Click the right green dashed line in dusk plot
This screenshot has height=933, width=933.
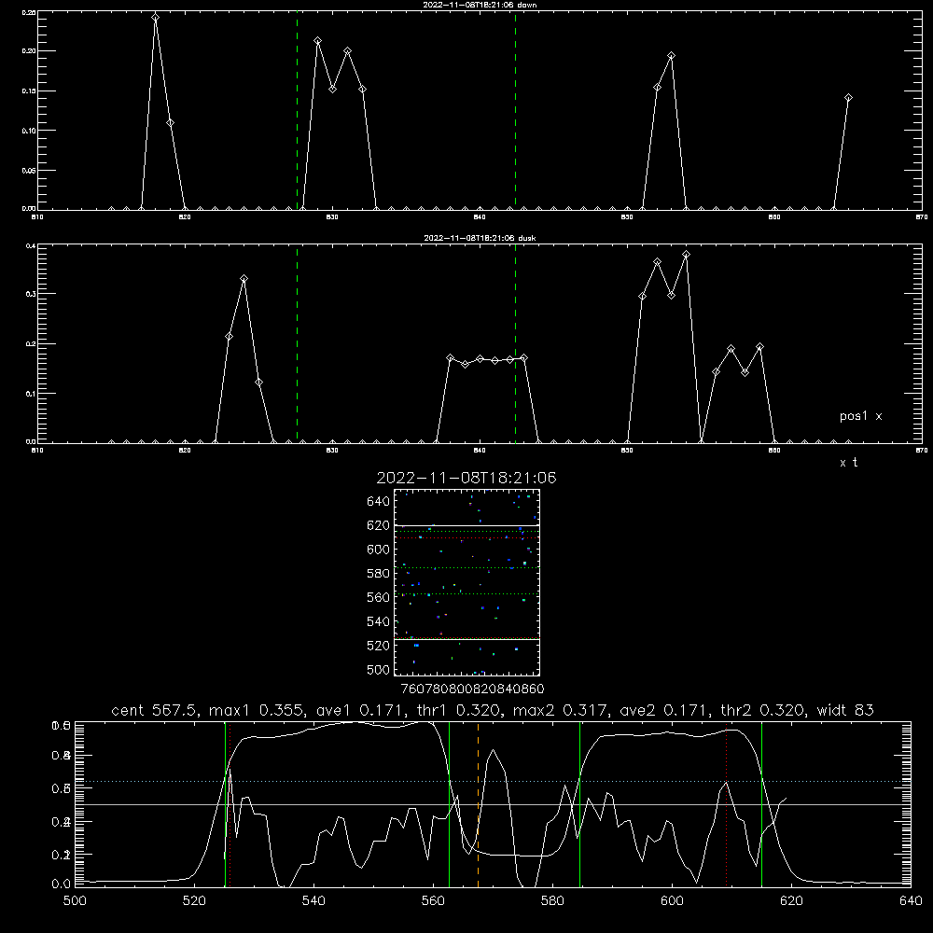(x=515, y=343)
